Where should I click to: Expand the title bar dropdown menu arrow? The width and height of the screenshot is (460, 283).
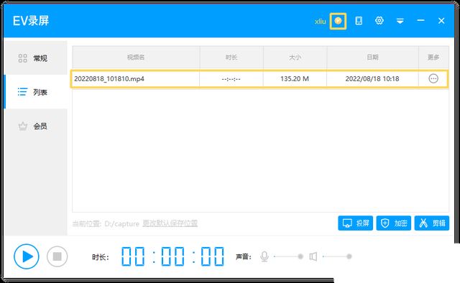coord(400,21)
